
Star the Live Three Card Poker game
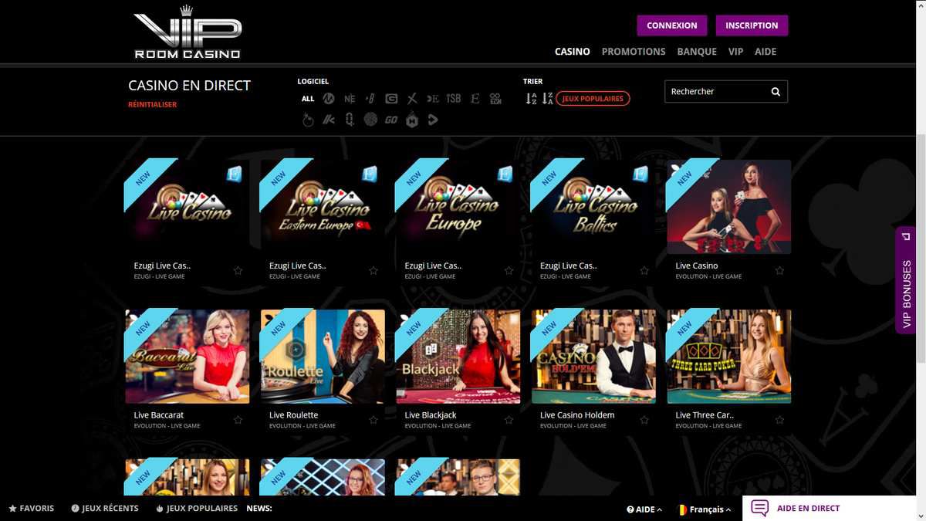[x=779, y=420]
